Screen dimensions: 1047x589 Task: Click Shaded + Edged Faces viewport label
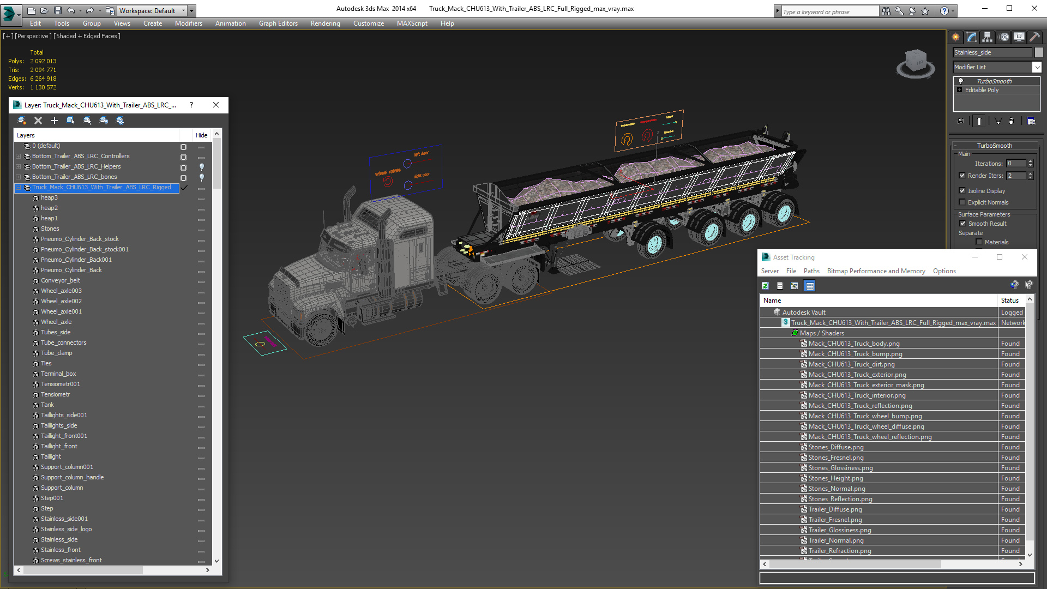(87, 36)
